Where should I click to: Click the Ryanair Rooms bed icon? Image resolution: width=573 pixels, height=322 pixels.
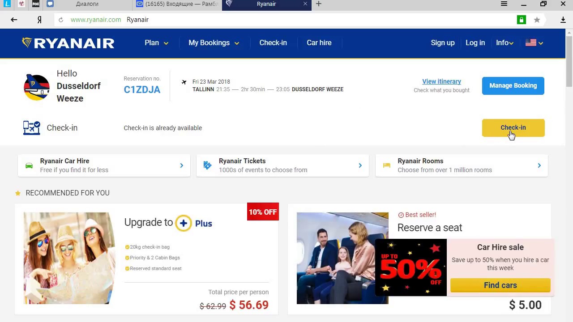386,165
